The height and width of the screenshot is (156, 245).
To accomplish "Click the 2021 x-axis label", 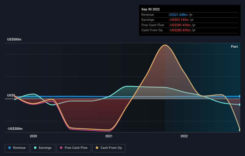I will click(x=109, y=136).
